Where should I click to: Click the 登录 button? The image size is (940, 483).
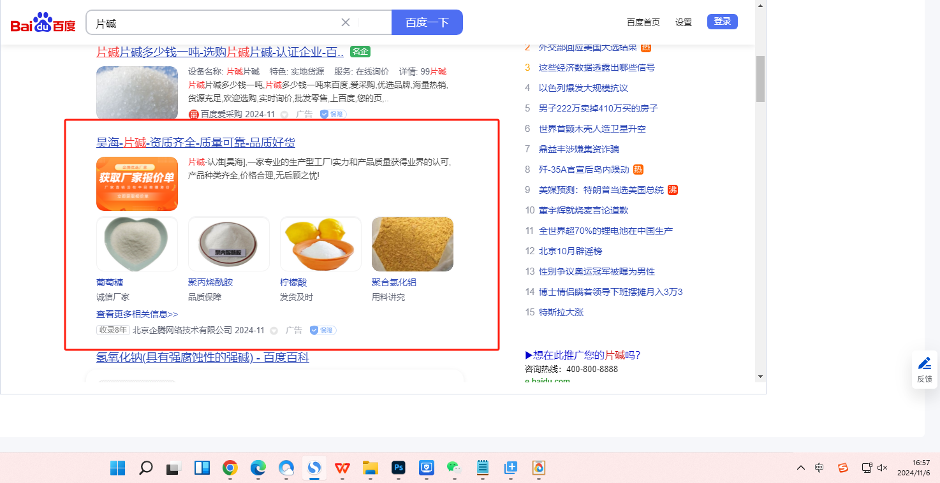723,22
